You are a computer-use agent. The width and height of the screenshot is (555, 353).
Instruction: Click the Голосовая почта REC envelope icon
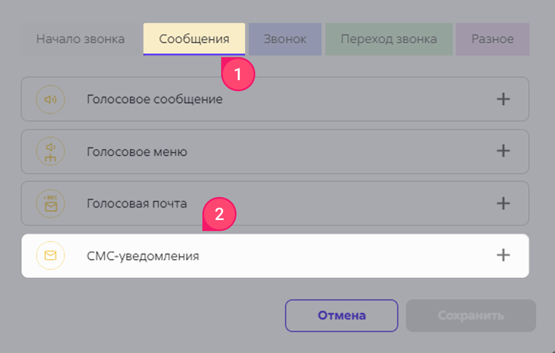[50, 203]
